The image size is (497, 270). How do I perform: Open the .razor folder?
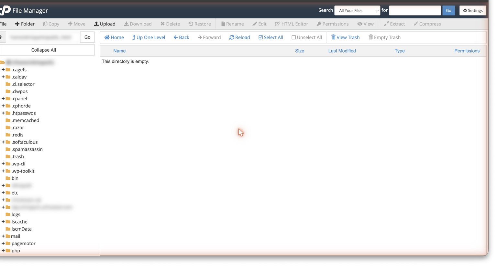15,127
